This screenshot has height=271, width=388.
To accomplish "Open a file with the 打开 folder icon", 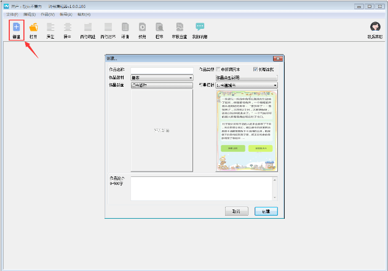I will coord(33,28).
